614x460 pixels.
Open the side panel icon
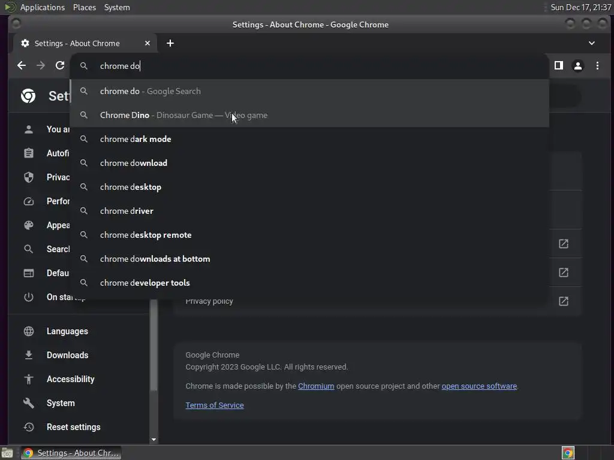tap(559, 66)
